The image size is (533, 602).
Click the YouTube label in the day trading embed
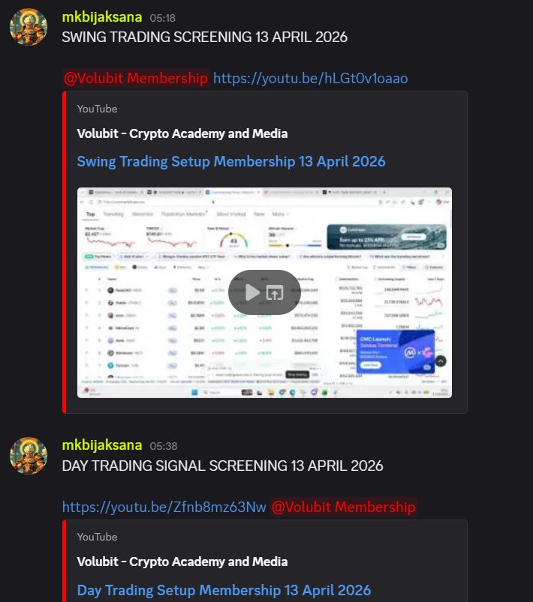click(97, 537)
